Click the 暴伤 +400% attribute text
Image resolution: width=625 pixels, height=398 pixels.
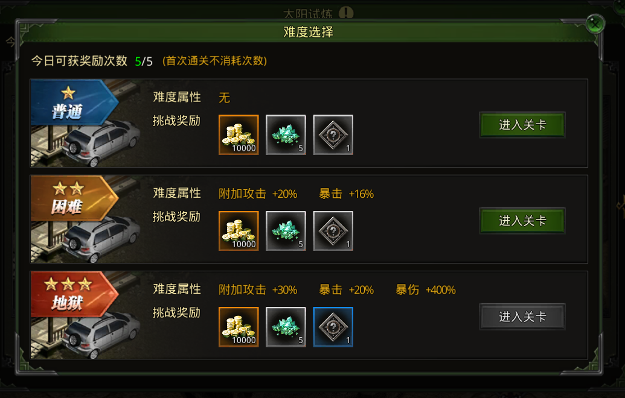(x=425, y=289)
